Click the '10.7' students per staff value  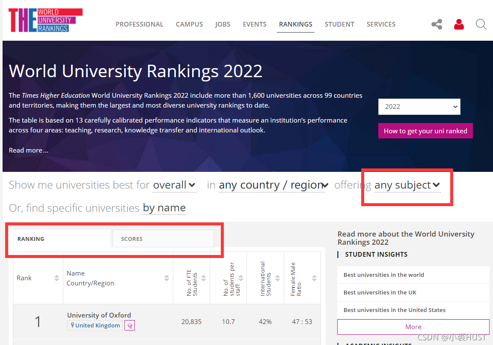[x=229, y=322]
